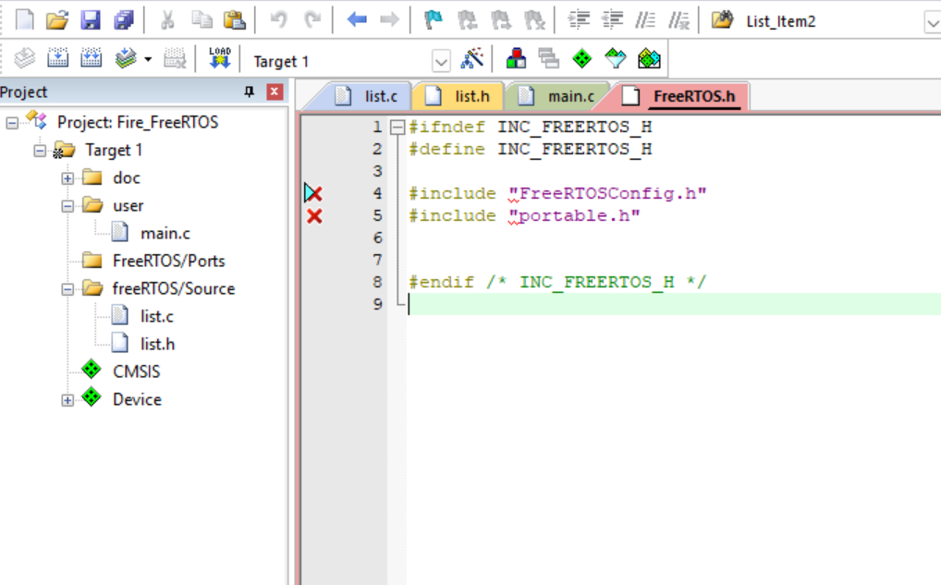The width and height of the screenshot is (941, 585).
Task: Place cursor on empty line 9
Action: pyautogui.click(x=674, y=304)
